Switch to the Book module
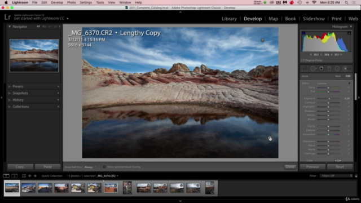Image resolution: width=361 pixels, height=203 pixels. tap(290, 19)
